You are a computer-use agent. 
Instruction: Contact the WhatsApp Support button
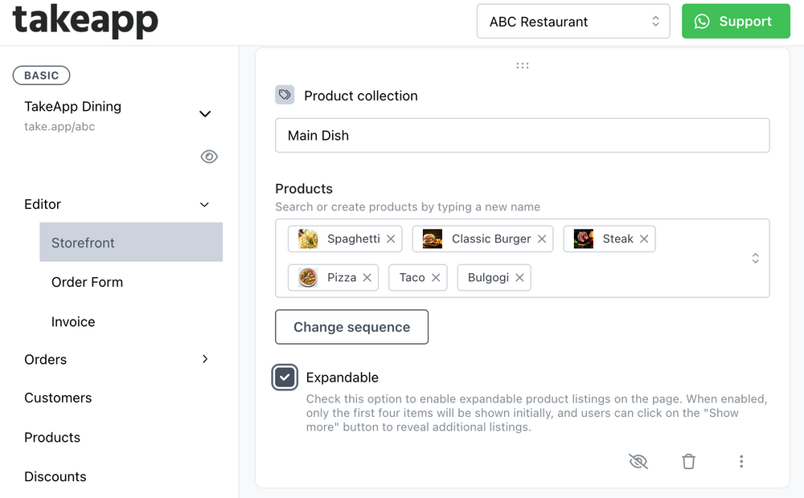tap(736, 22)
